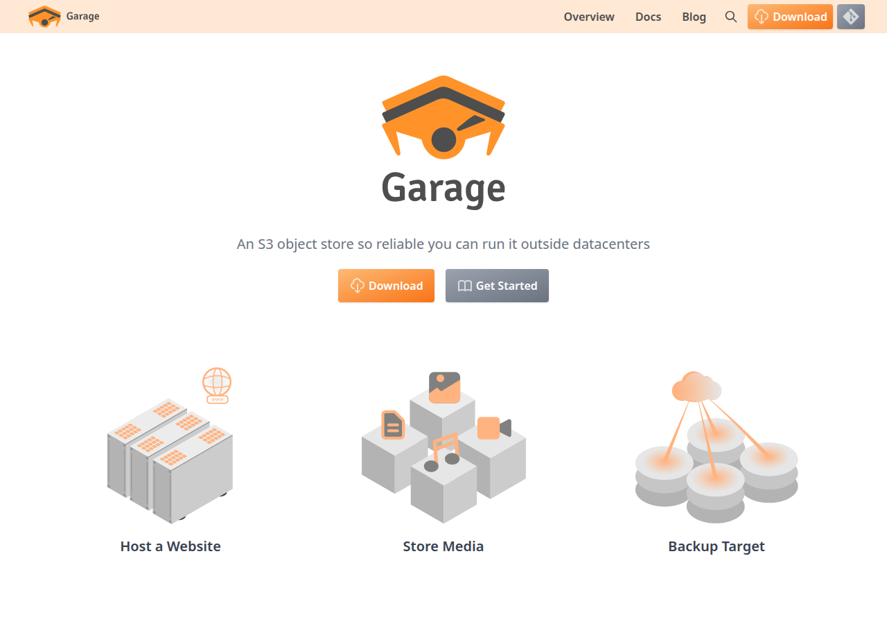Click the Get Started button
This screenshot has width=887, height=624.
pyautogui.click(x=497, y=286)
